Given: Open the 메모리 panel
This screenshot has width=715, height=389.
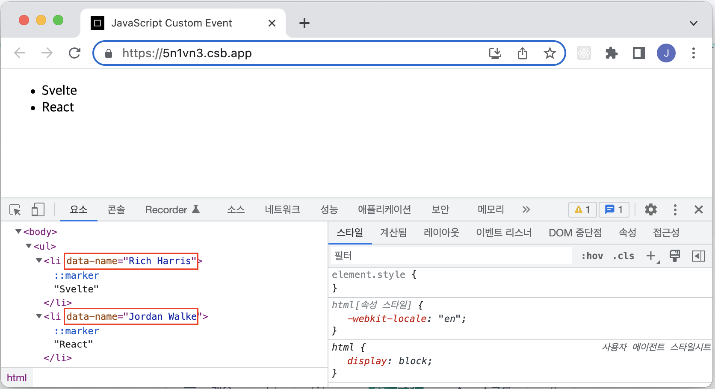Looking at the screenshot, I should click(x=491, y=209).
